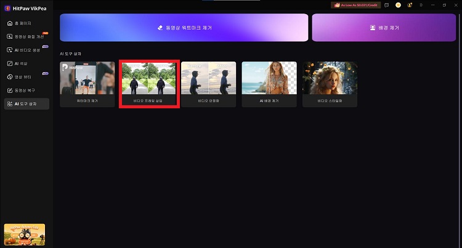Click the As Low As $0.031/Credit offer
The width and height of the screenshot is (462, 248).
click(355, 5)
